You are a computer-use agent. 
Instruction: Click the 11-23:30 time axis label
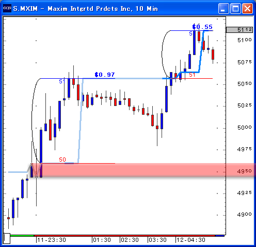(52, 240)
